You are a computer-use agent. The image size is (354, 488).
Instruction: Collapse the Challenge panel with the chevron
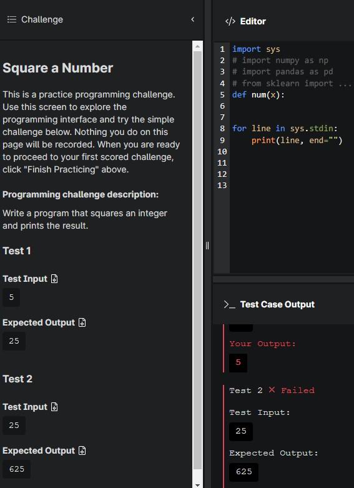point(192,19)
